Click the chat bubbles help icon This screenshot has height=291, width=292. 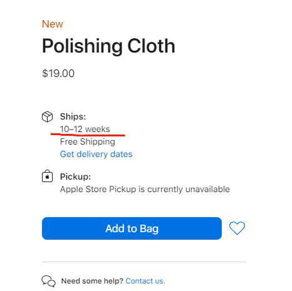[x=48, y=281]
